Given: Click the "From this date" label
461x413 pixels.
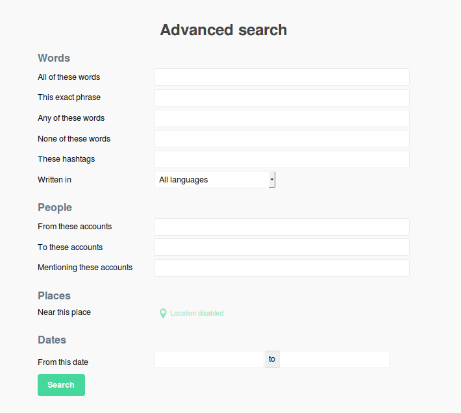Looking at the screenshot, I should tap(63, 362).
